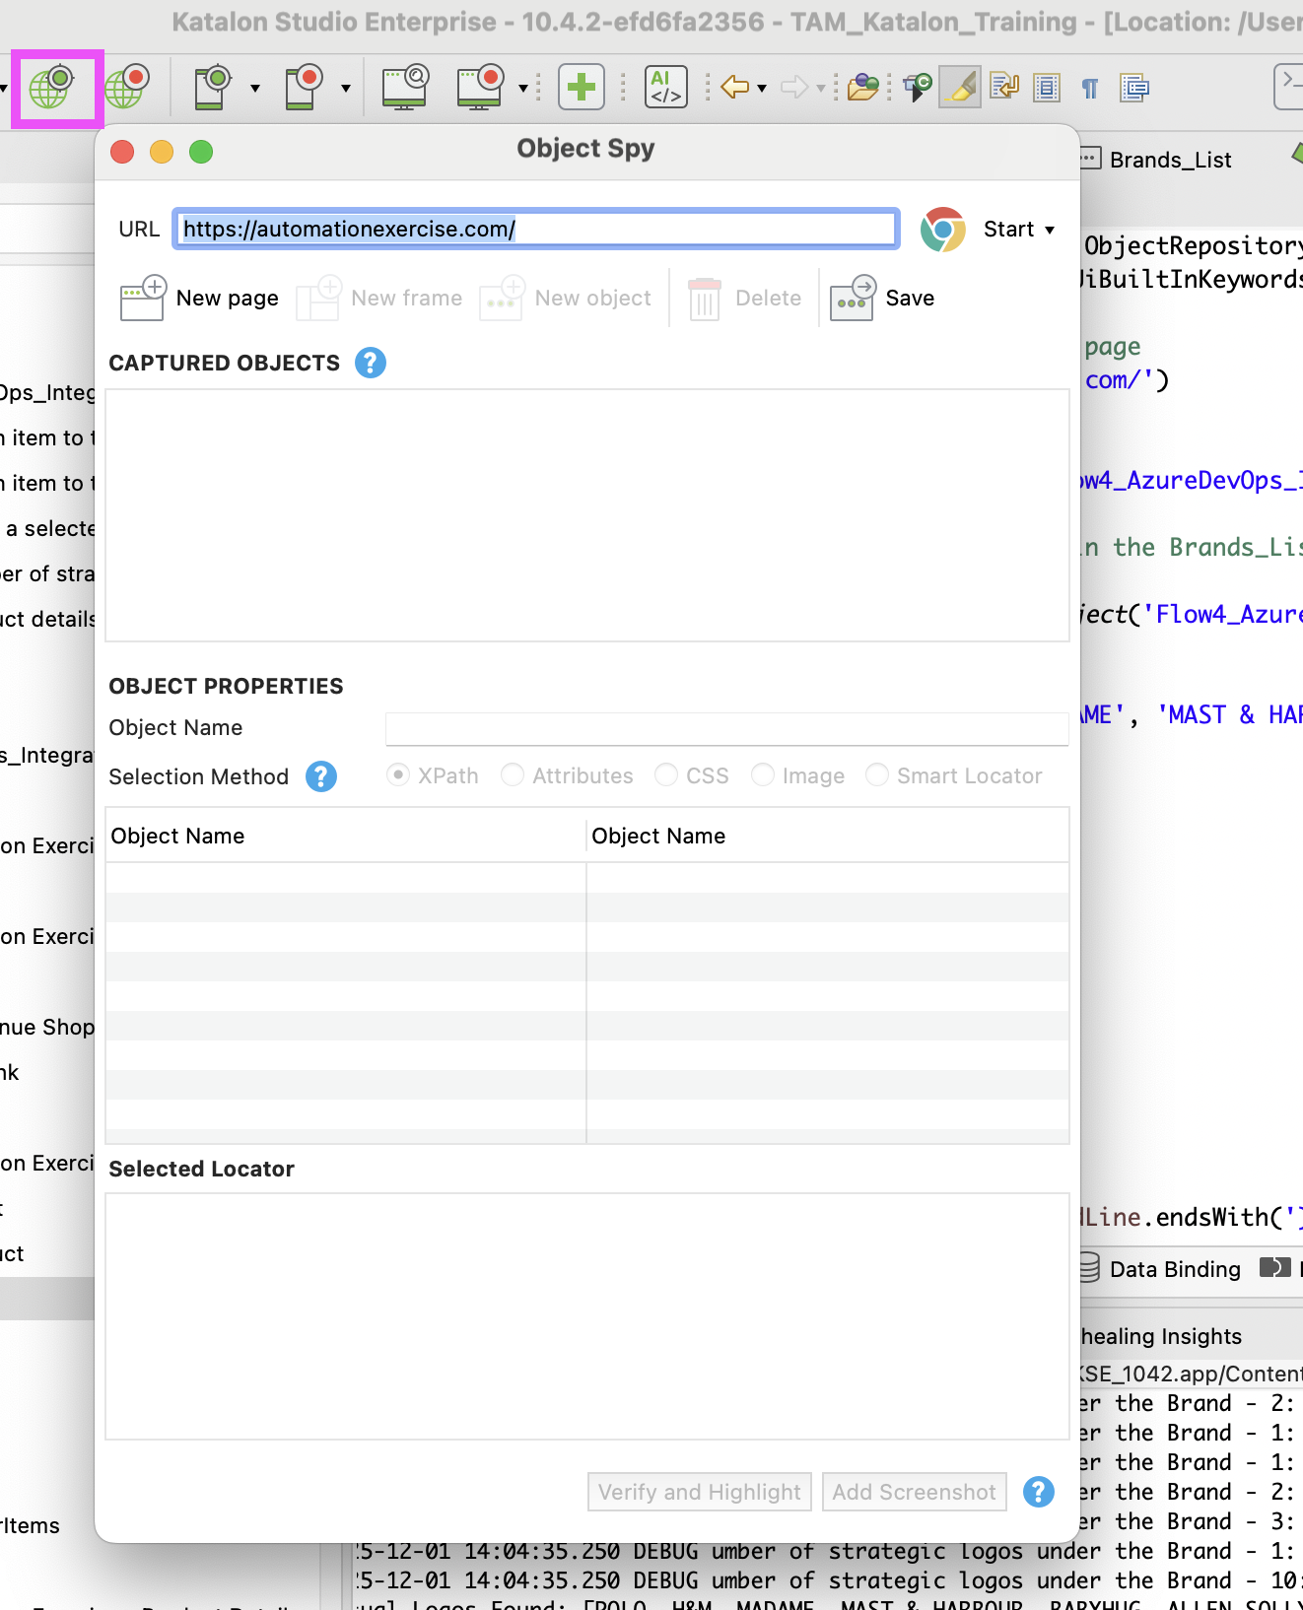
Task: Click New object button
Action: (x=566, y=298)
